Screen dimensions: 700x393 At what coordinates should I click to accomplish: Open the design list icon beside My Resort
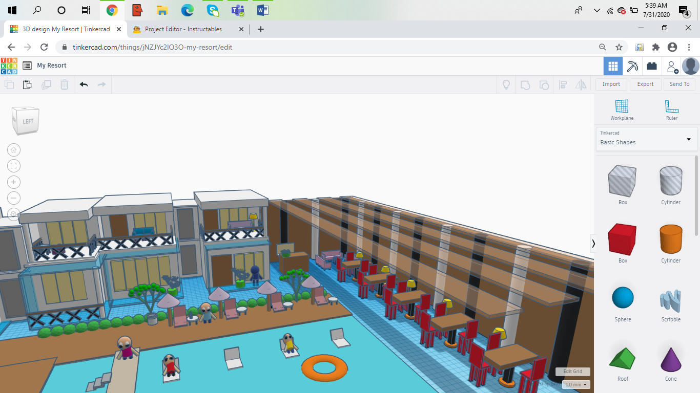27,65
